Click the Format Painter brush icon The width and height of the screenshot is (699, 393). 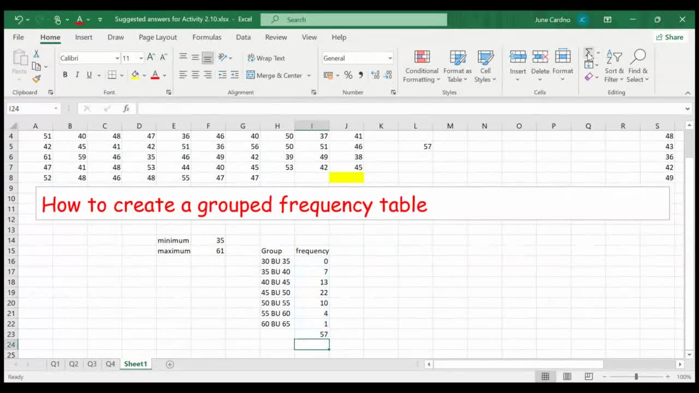click(36, 79)
